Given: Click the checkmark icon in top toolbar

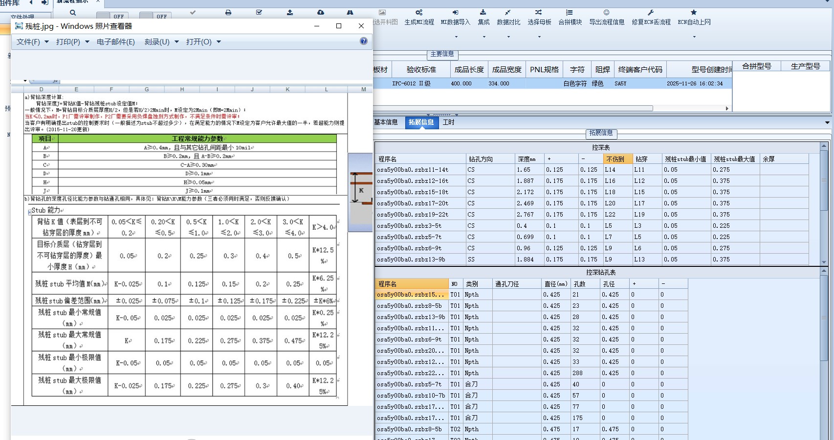Looking at the screenshot, I should click(193, 12).
